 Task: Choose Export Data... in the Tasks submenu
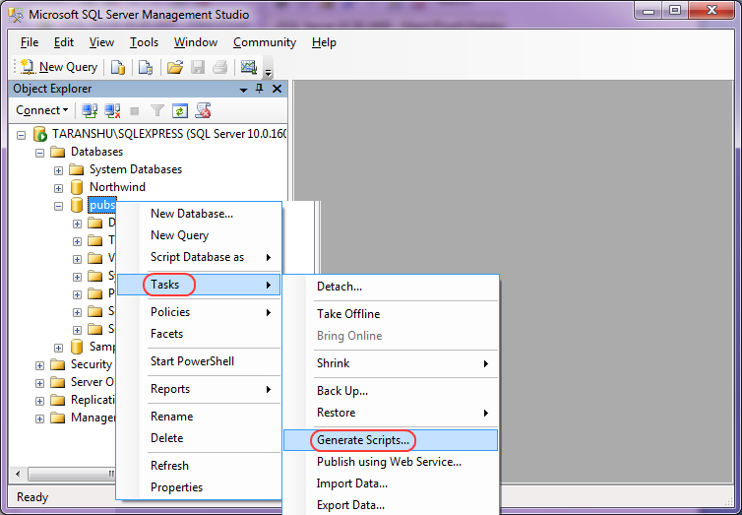click(x=391, y=504)
